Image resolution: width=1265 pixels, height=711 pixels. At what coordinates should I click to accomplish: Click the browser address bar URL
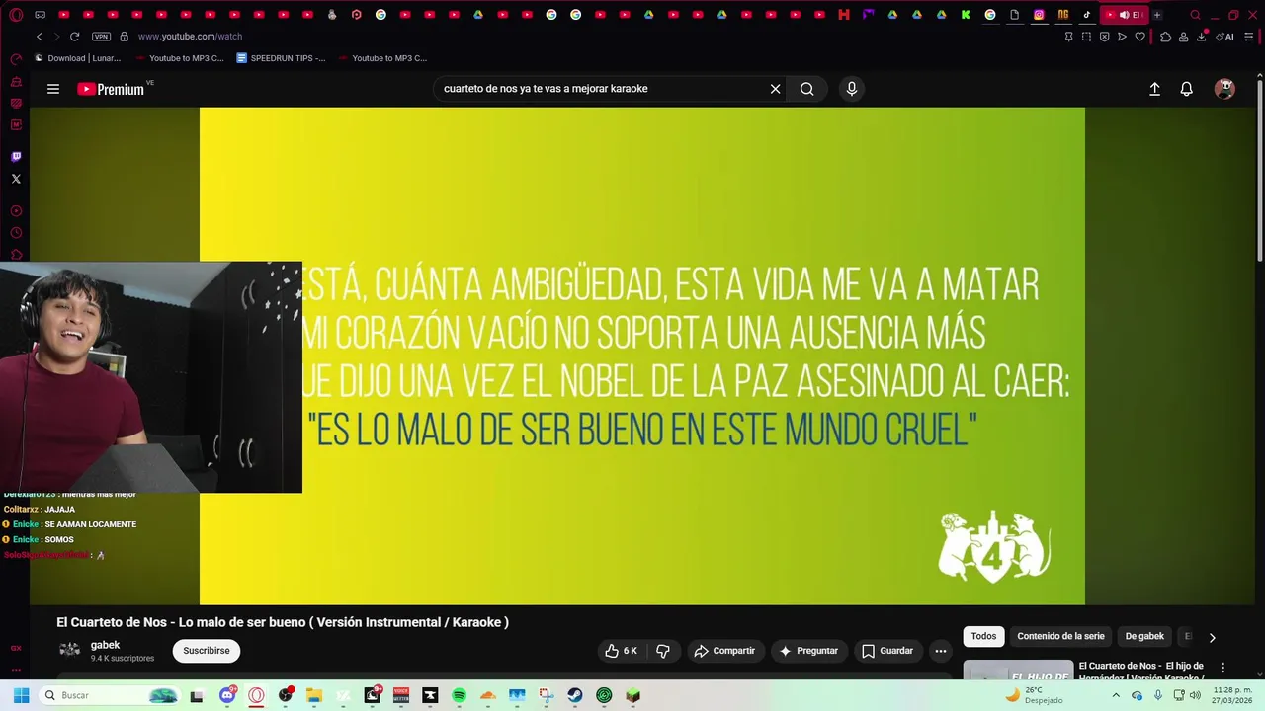click(190, 37)
